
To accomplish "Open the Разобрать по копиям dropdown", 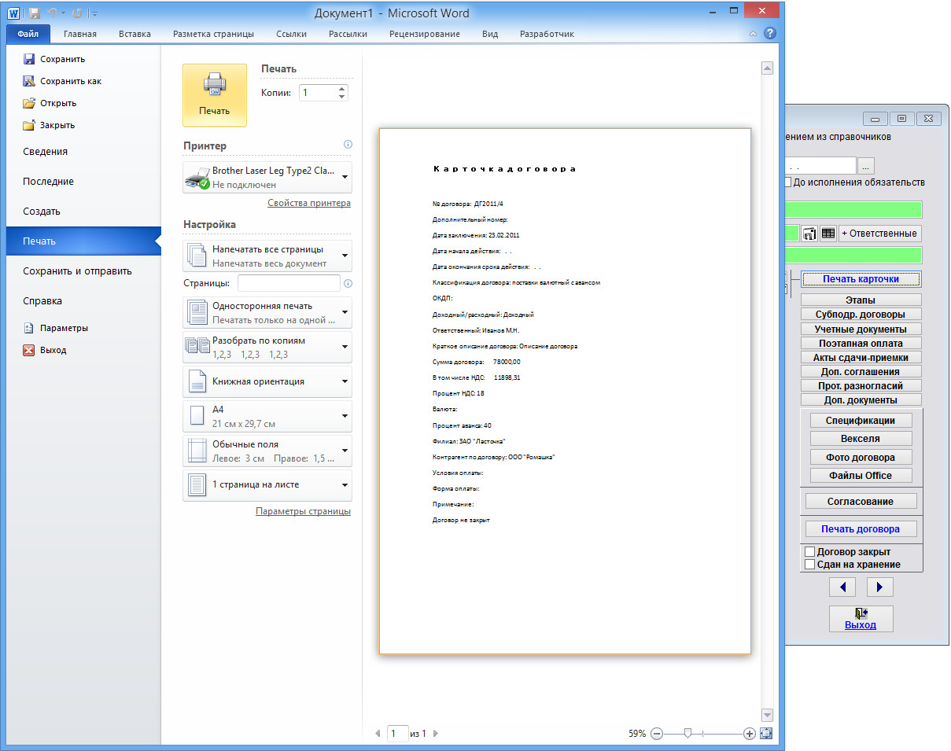I will tap(267, 348).
